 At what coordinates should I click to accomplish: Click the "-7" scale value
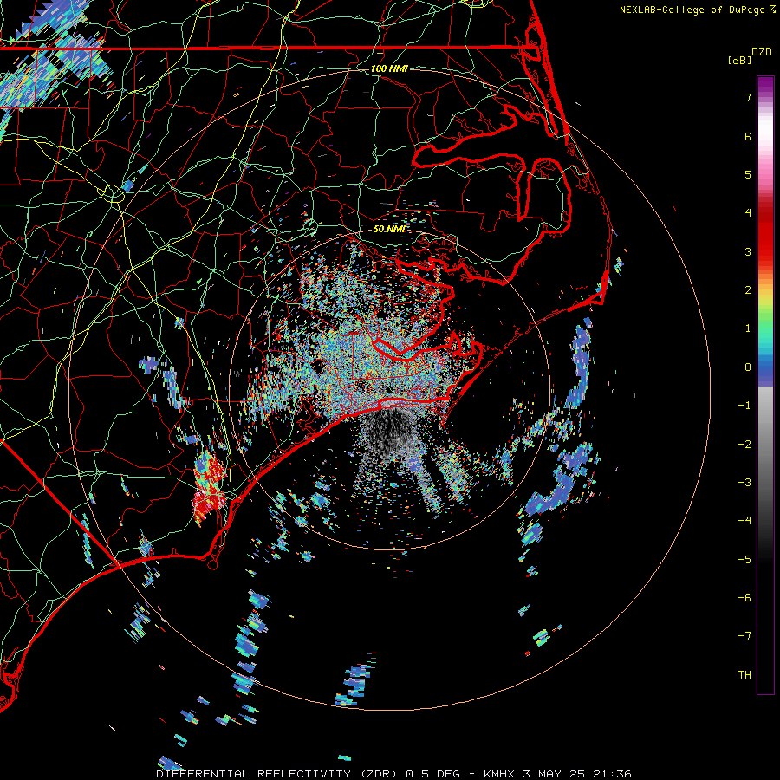click(x=744, y=636)
